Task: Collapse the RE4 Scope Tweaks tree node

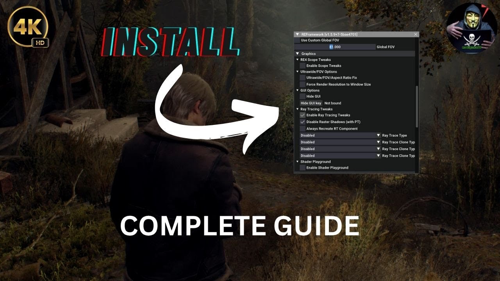Action: click(297, 60)
